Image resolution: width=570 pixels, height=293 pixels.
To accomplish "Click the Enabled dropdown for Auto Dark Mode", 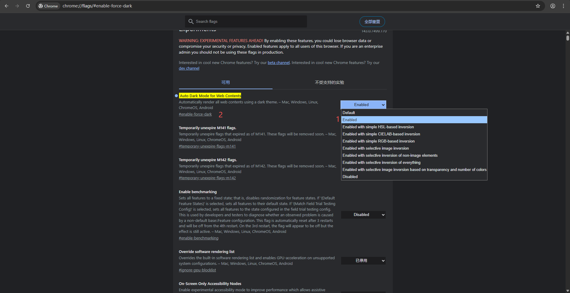I will [x=363, y=105].
